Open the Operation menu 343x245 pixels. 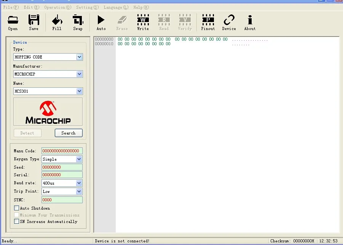point(57,7)
